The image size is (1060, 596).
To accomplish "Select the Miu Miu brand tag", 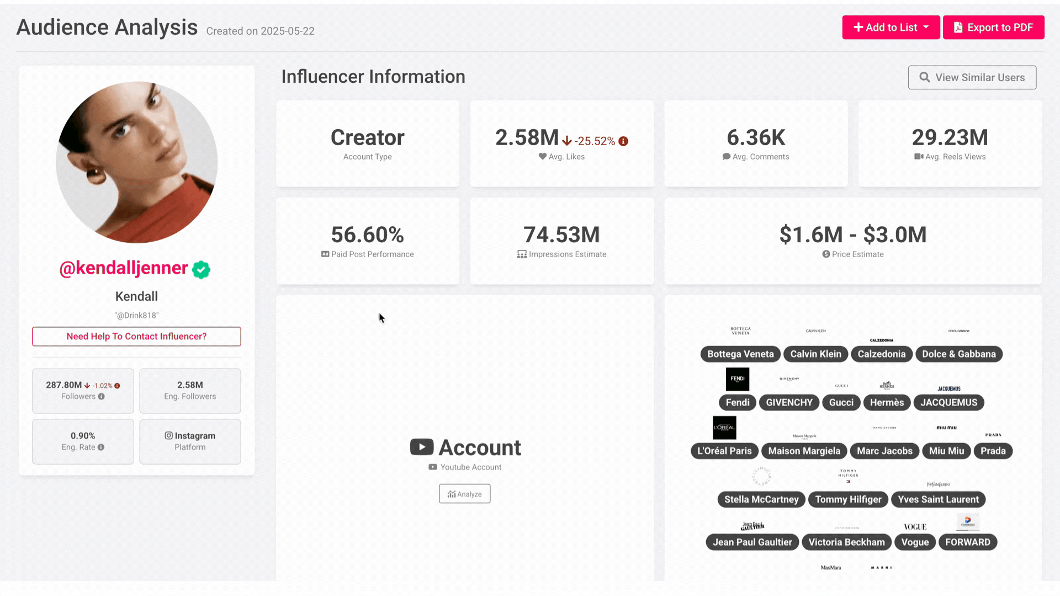I will (946, 451).
